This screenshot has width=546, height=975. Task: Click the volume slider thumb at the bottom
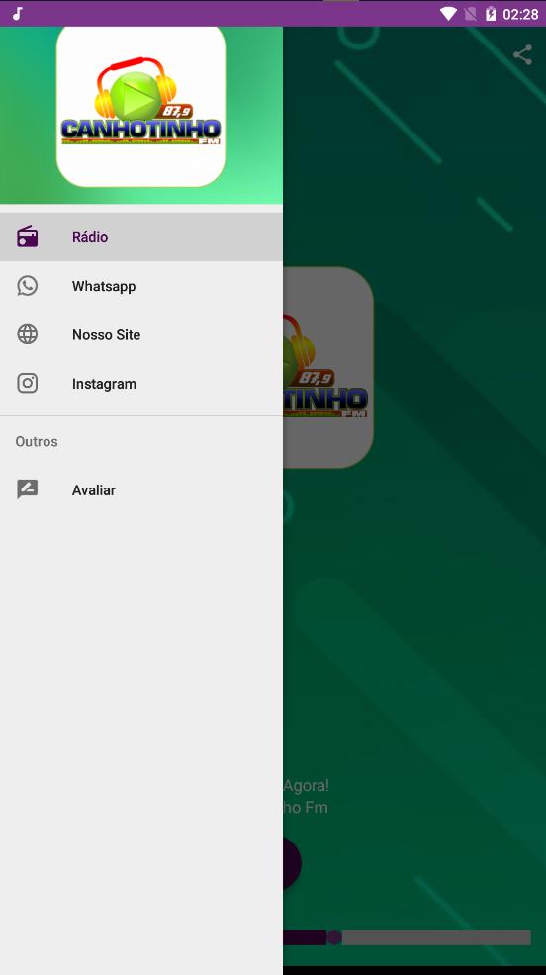[334, 937]
